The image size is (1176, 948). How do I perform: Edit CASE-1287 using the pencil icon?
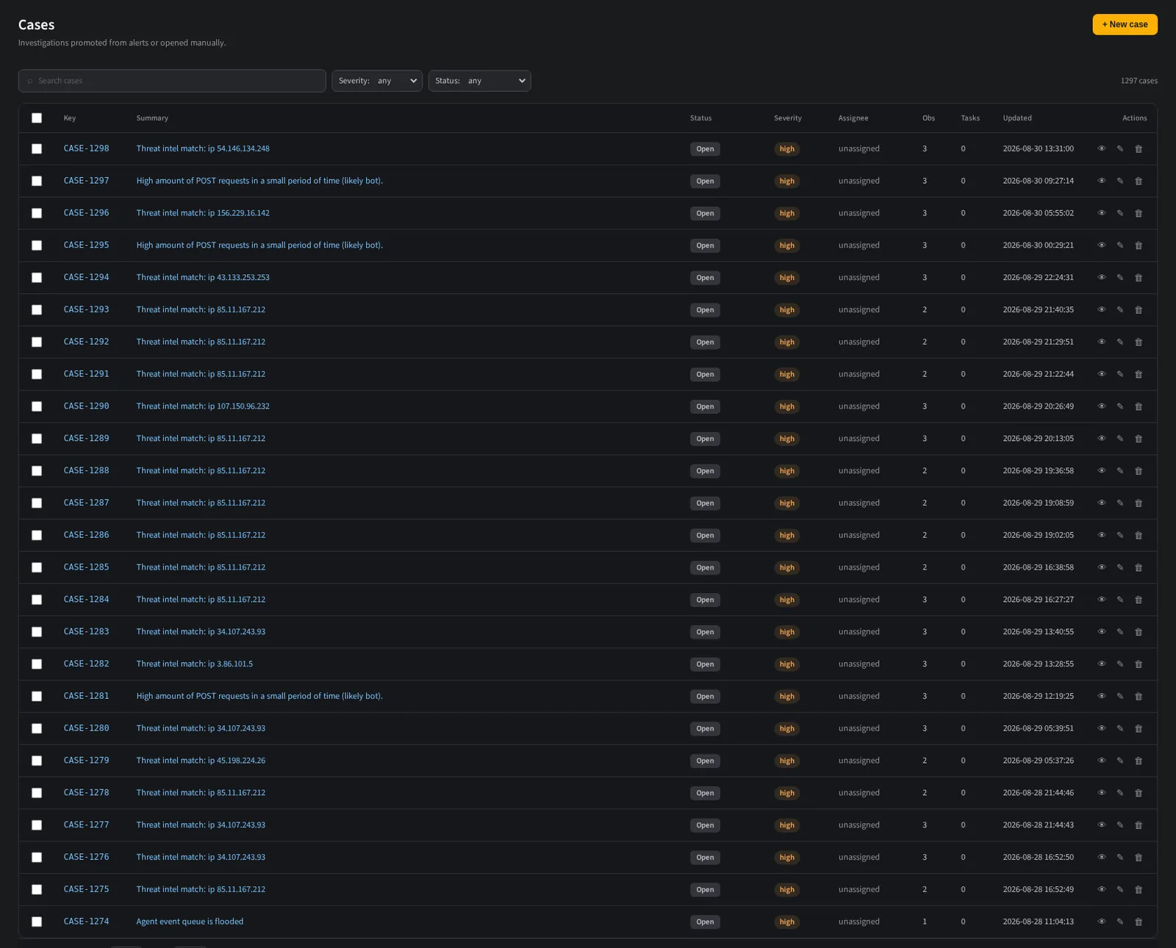point(1120,503)
